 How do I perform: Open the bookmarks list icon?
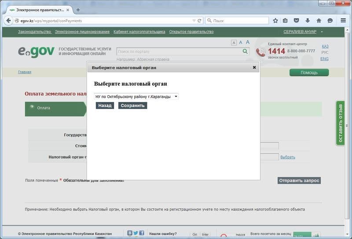(285, 21)
